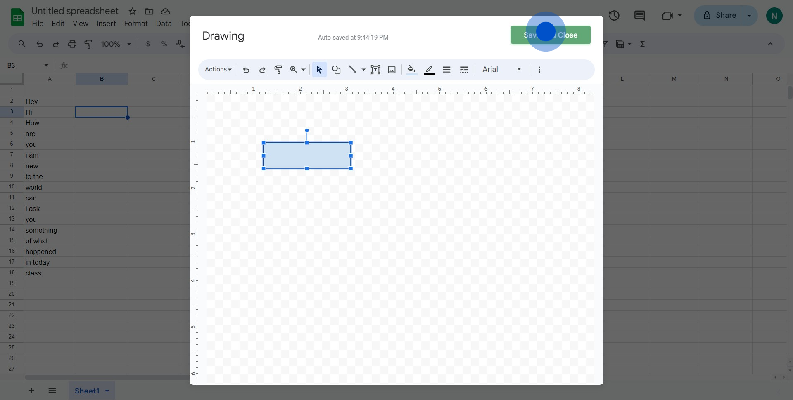Open the zoom tool in Drawing toolbar

click(294, 70)
